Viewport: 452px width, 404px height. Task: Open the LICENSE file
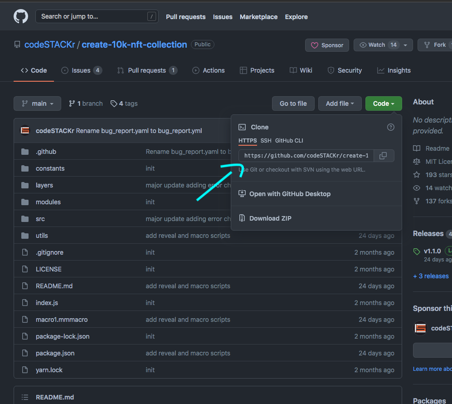[49, 269]
